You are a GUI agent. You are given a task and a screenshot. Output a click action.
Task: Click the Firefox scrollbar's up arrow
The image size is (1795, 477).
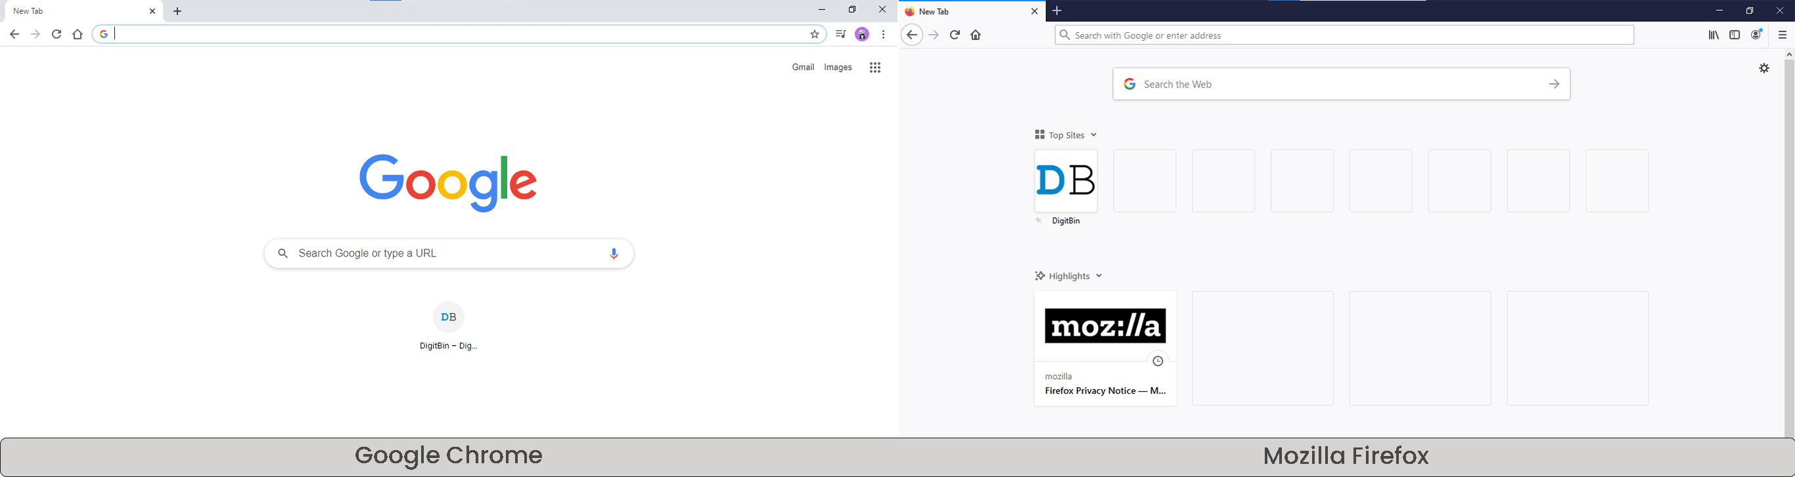pos(1788,54)
